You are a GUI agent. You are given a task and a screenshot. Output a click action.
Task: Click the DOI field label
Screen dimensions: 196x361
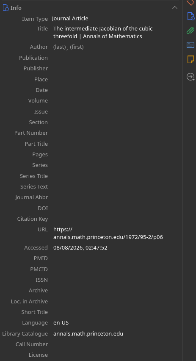point(43,208)
